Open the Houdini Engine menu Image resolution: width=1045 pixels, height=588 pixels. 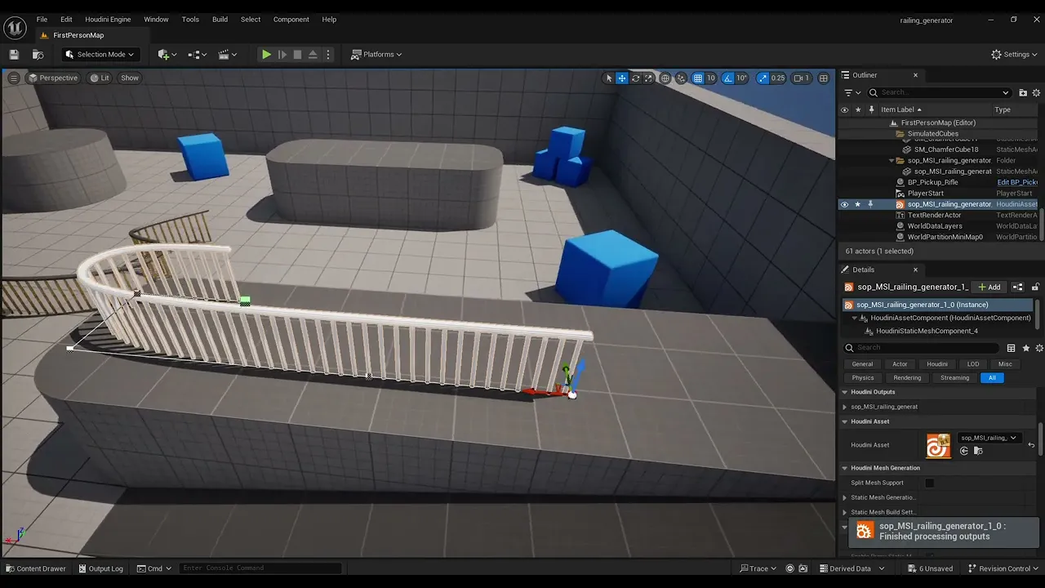click(x=108, y=20)
